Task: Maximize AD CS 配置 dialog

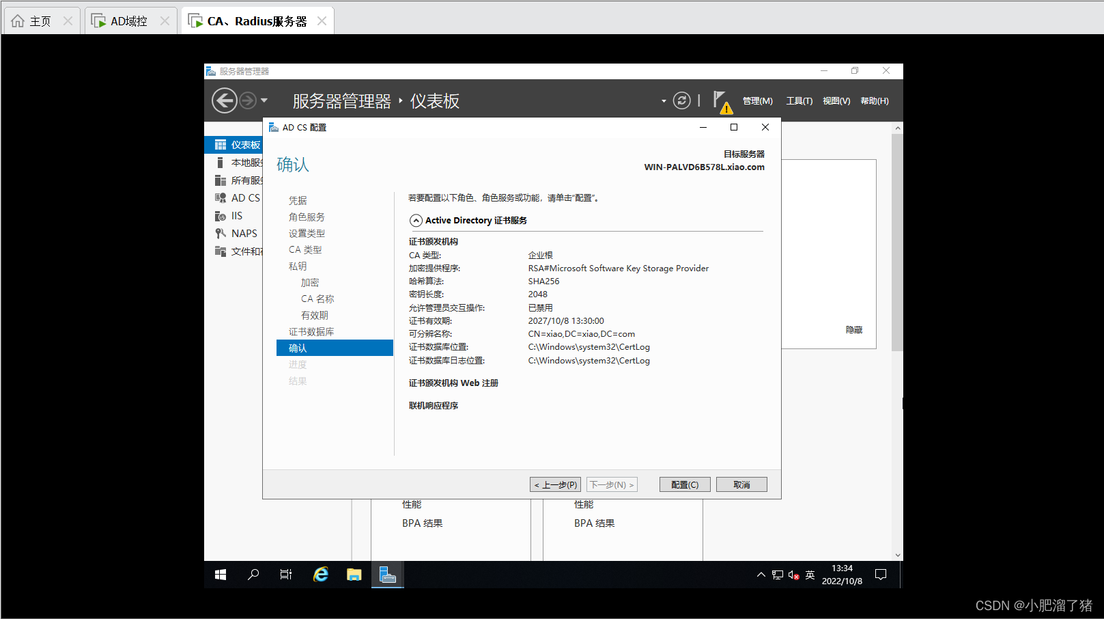Action: [734, 127]
